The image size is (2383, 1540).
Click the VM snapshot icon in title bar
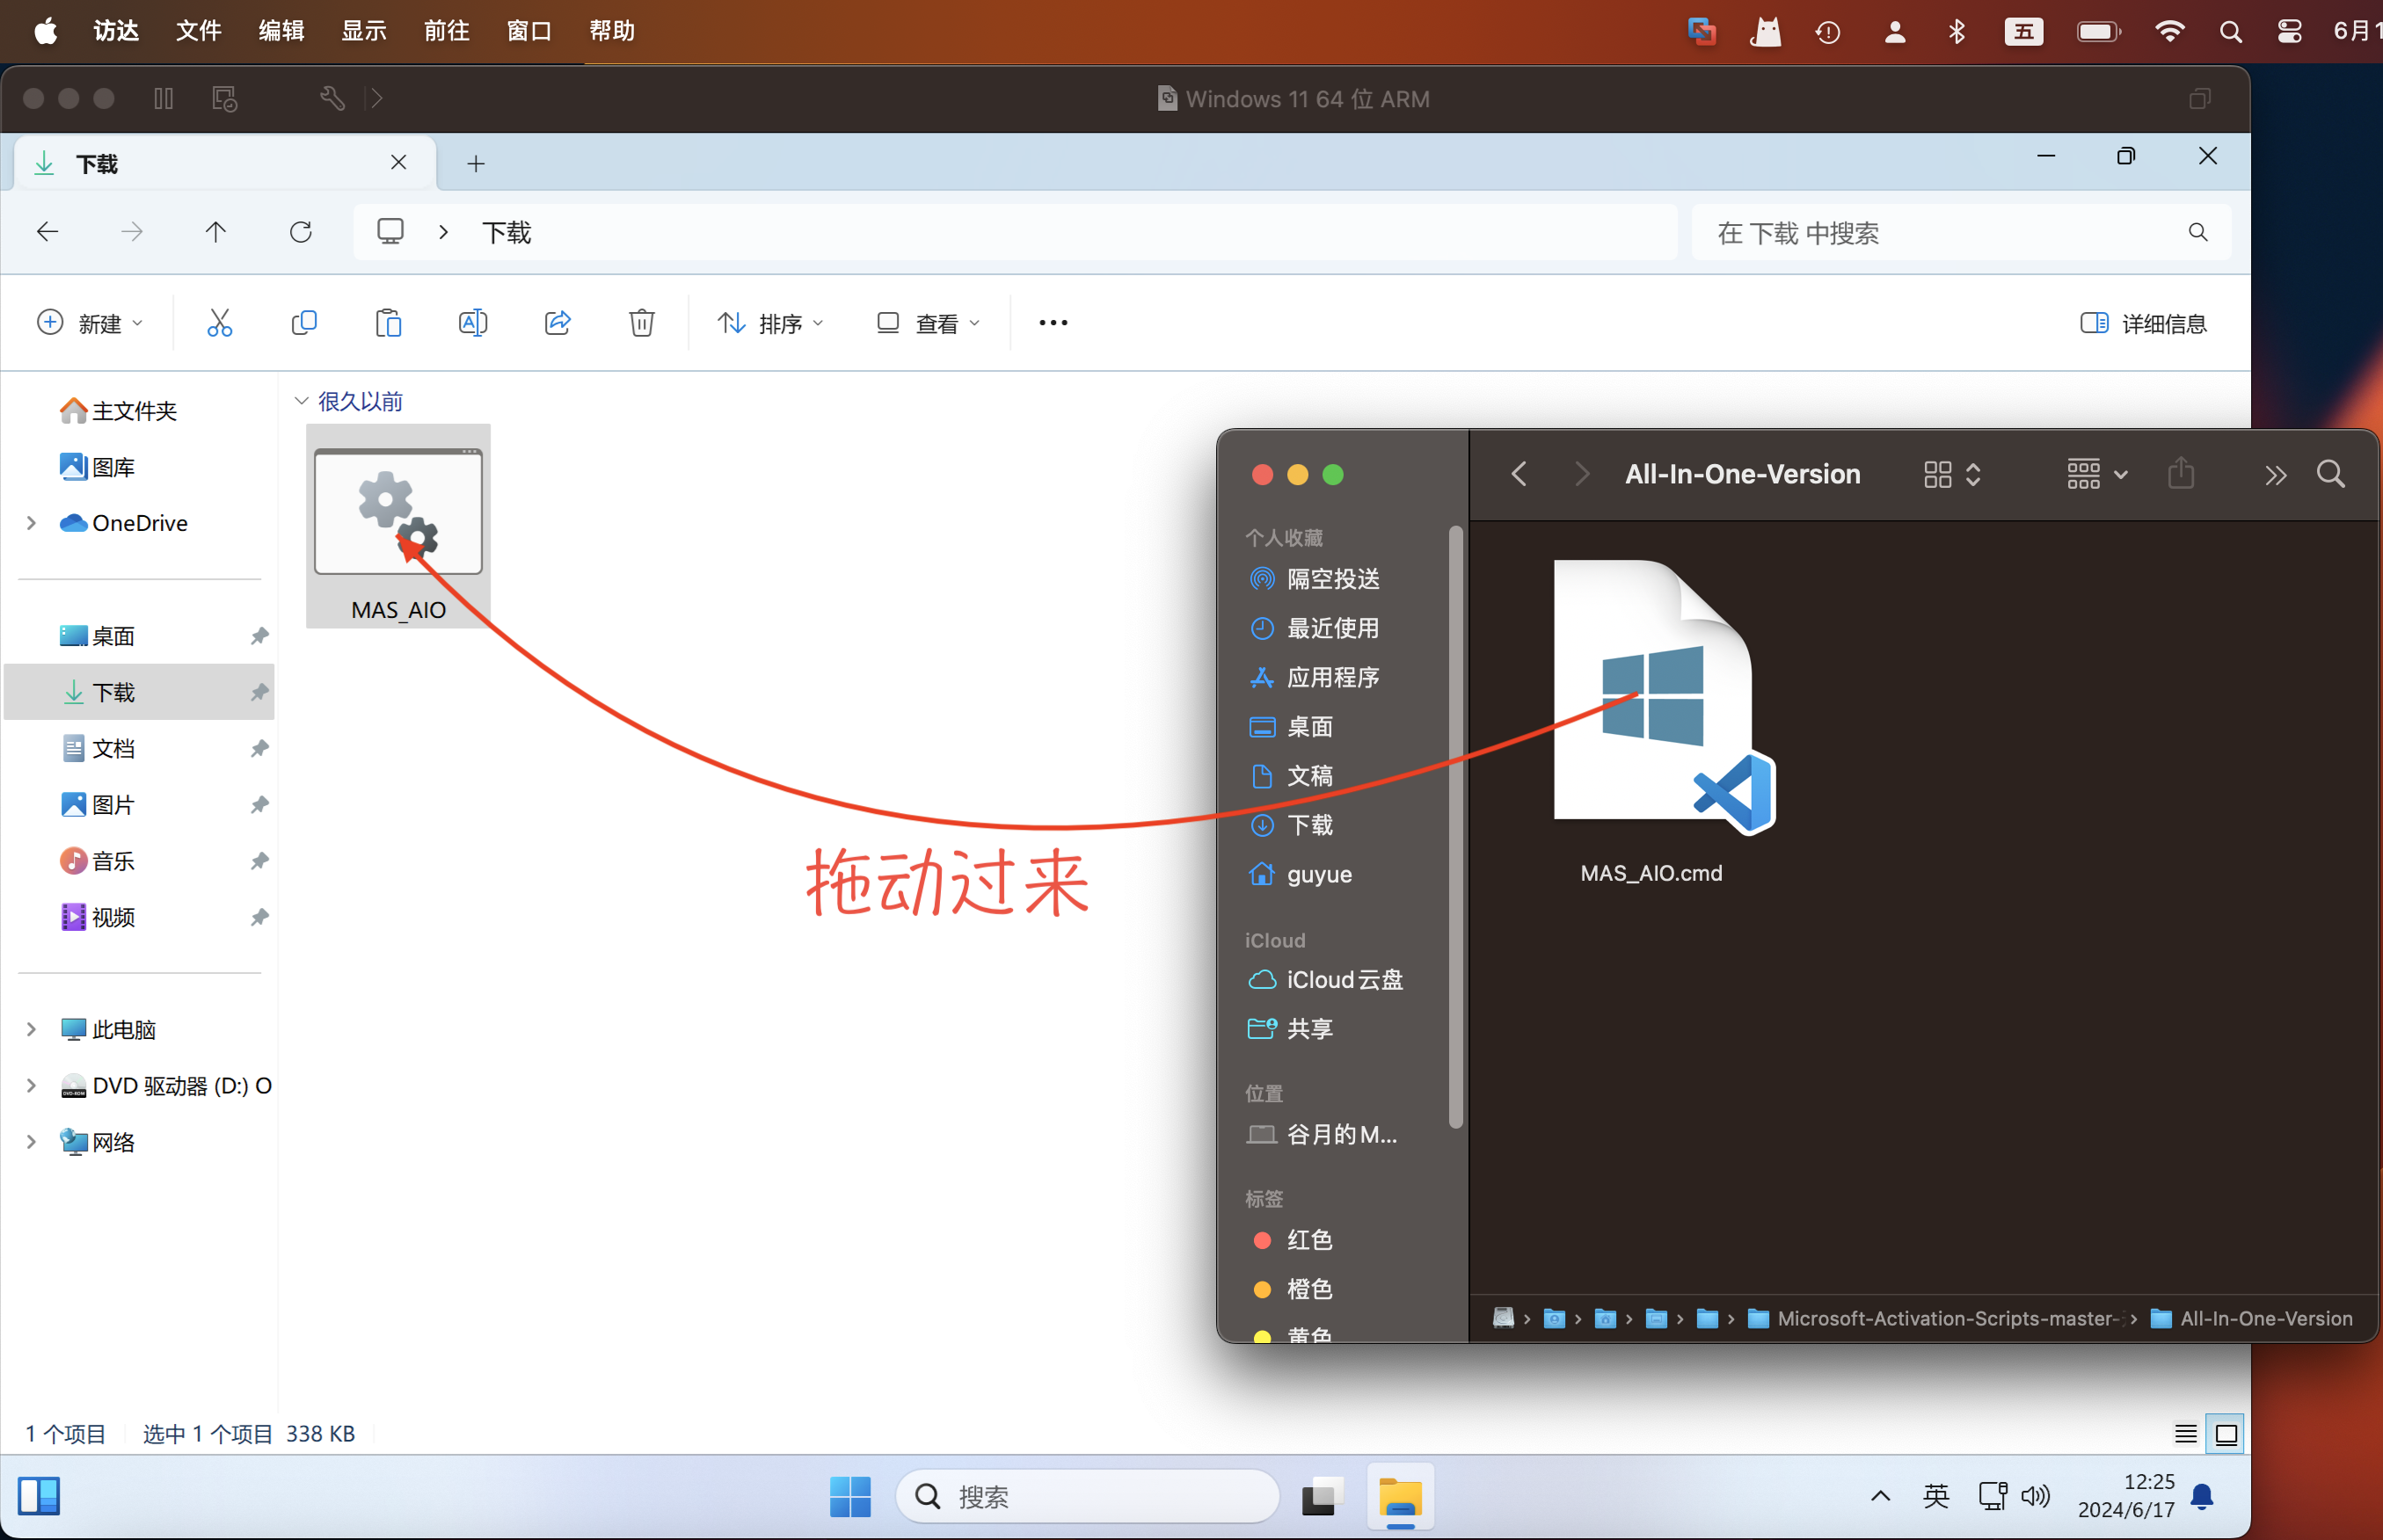[224, 98]
